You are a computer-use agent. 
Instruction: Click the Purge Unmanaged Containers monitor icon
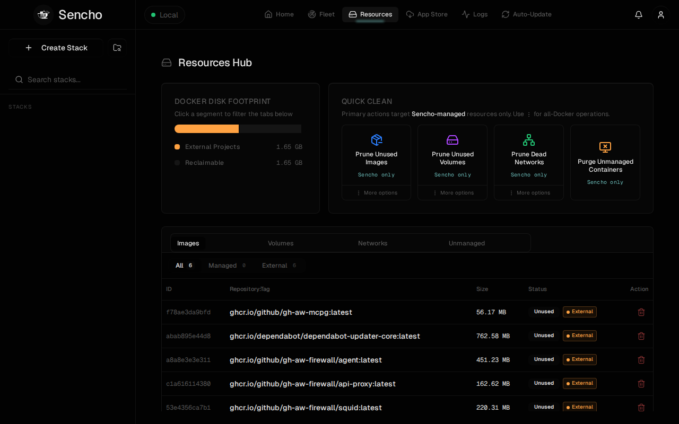point(605,147)
